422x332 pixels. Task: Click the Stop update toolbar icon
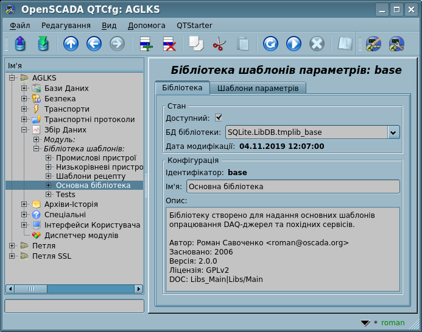(x=317, y=44)
